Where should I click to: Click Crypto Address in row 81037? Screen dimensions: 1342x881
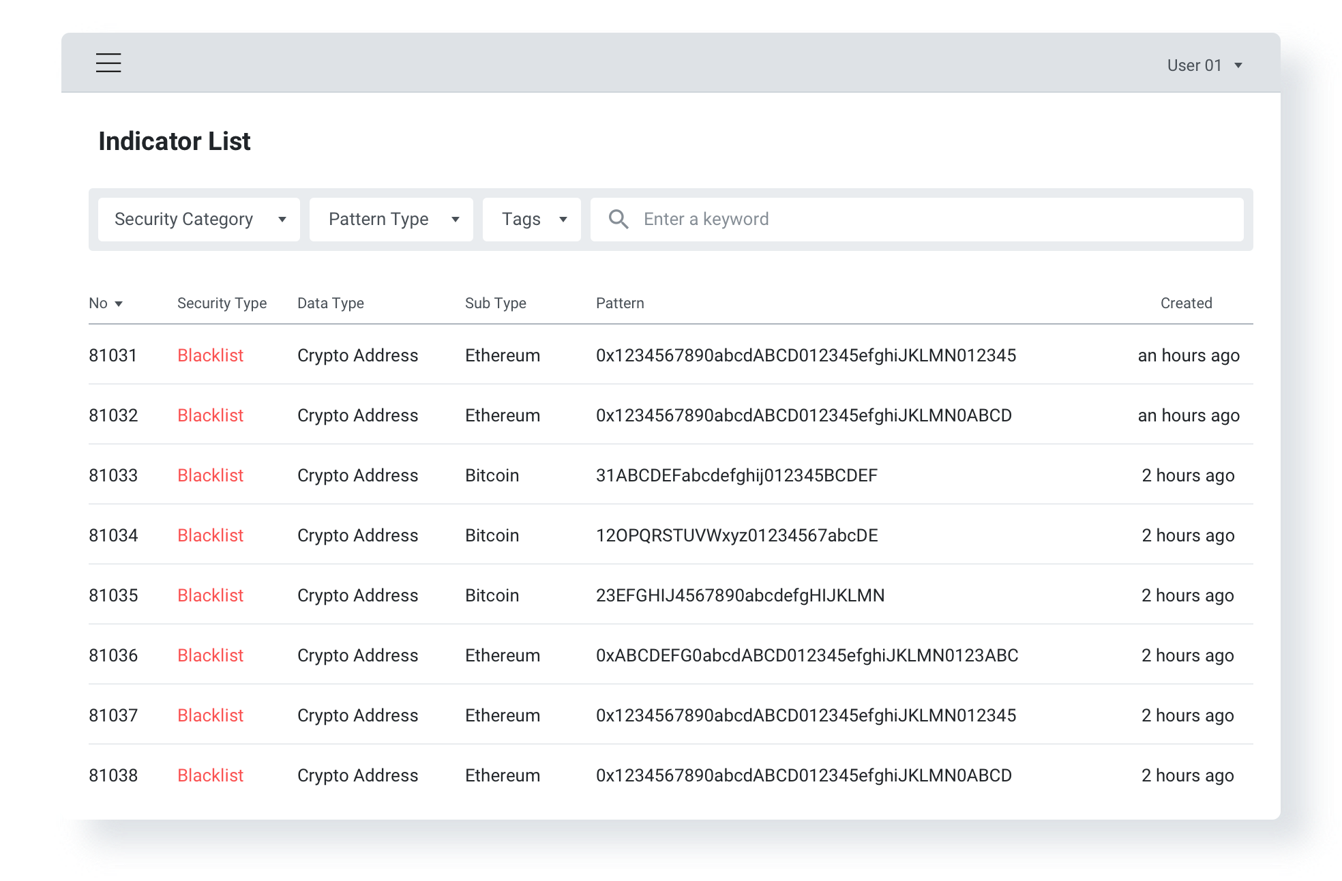click(357, 716)
